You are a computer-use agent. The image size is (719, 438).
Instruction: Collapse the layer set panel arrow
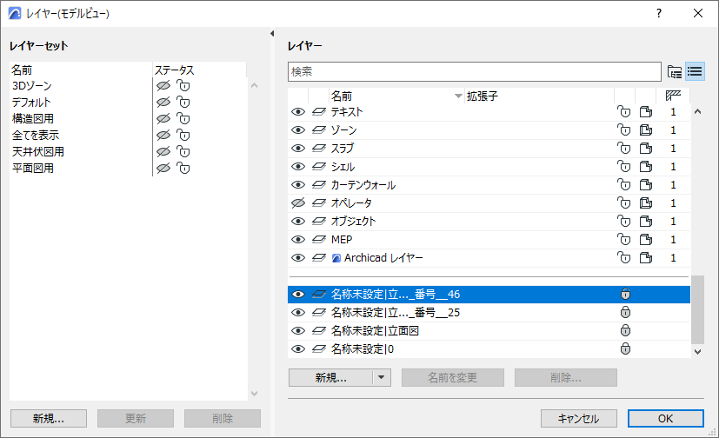click(x=272, y=33)
